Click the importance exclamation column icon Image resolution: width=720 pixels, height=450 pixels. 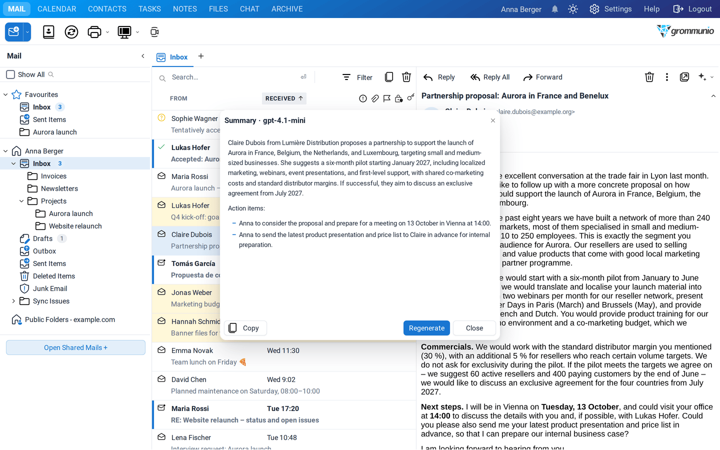363,98
